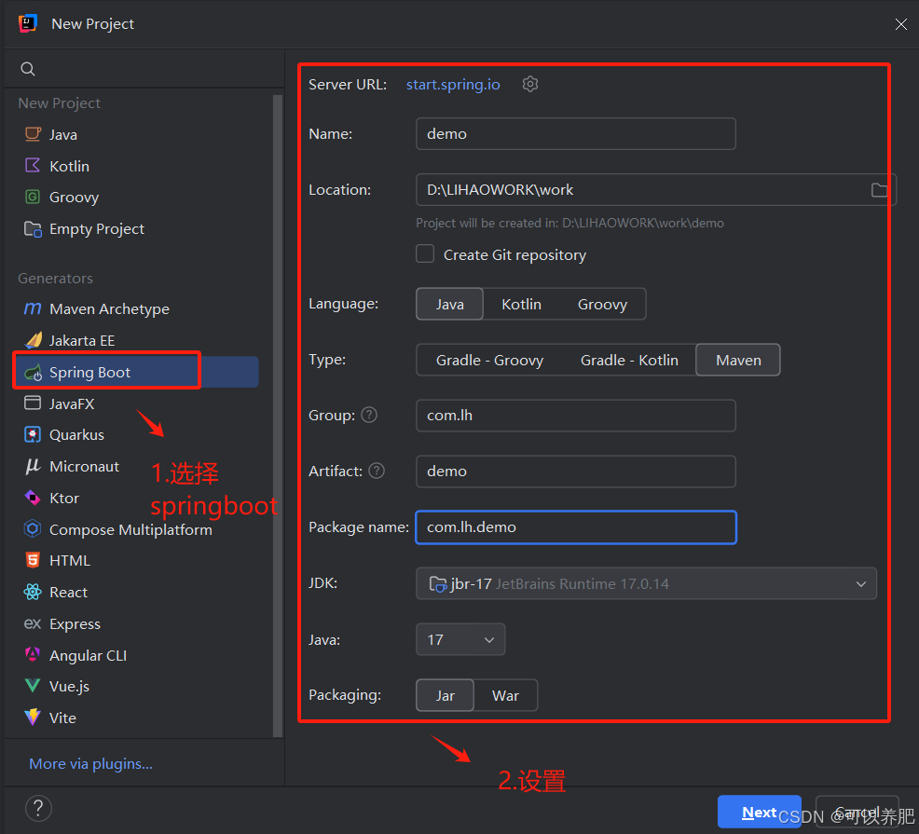919x834 pixels.
Task: Click the project Name field
Action: [576, 133]
